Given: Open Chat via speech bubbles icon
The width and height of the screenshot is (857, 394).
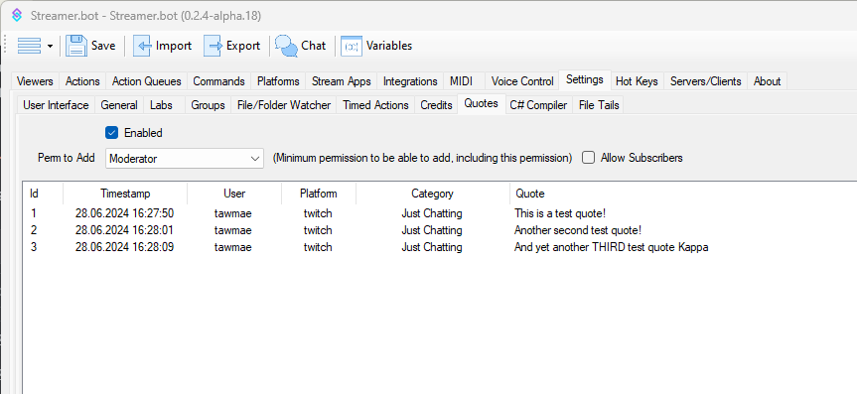Looking at the screenshot, I should tap(286, 46).
